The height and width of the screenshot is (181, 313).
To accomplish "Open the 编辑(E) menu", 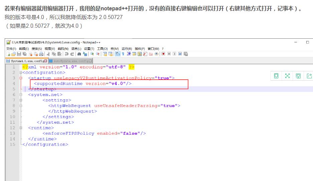I will point(24,49).
